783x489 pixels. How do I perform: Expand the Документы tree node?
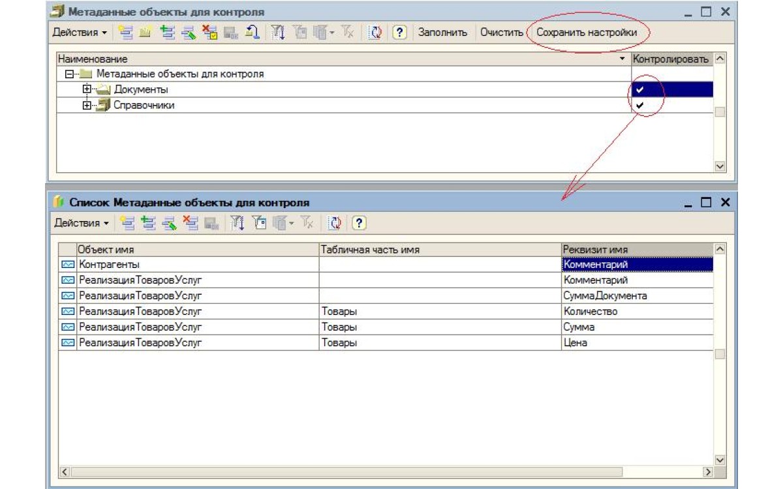(x=86, y=90)
